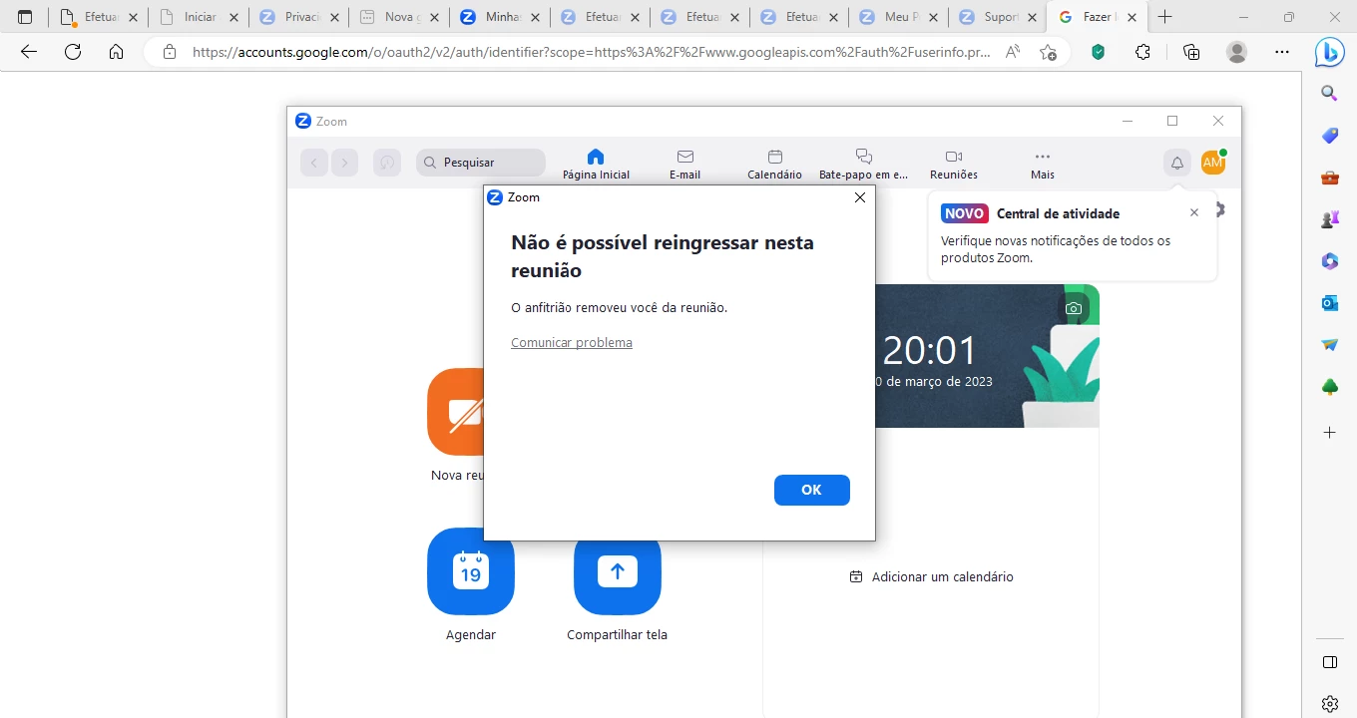The width and height of the screenshot is (1357, 718).
Task: Toggle the sidebar layout icon
Action: click(x=1329, y=662)
